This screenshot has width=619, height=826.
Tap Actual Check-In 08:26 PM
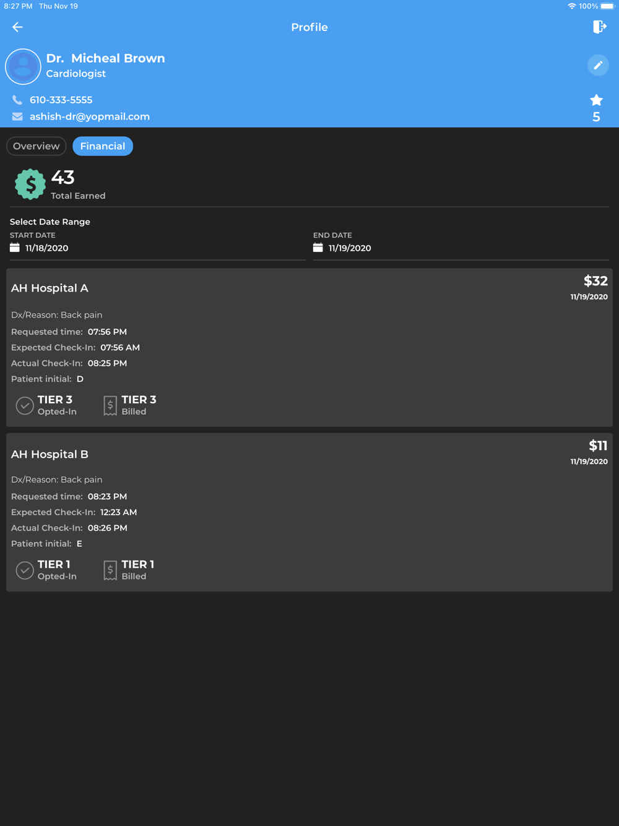point(69,528)
